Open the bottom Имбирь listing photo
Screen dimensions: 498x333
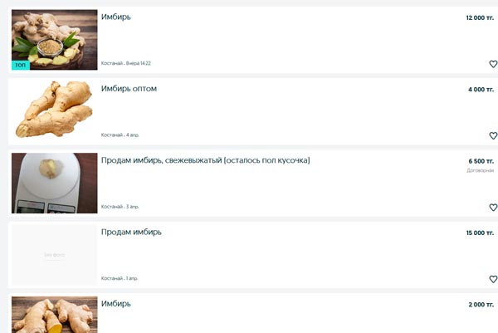coord(55,315)
